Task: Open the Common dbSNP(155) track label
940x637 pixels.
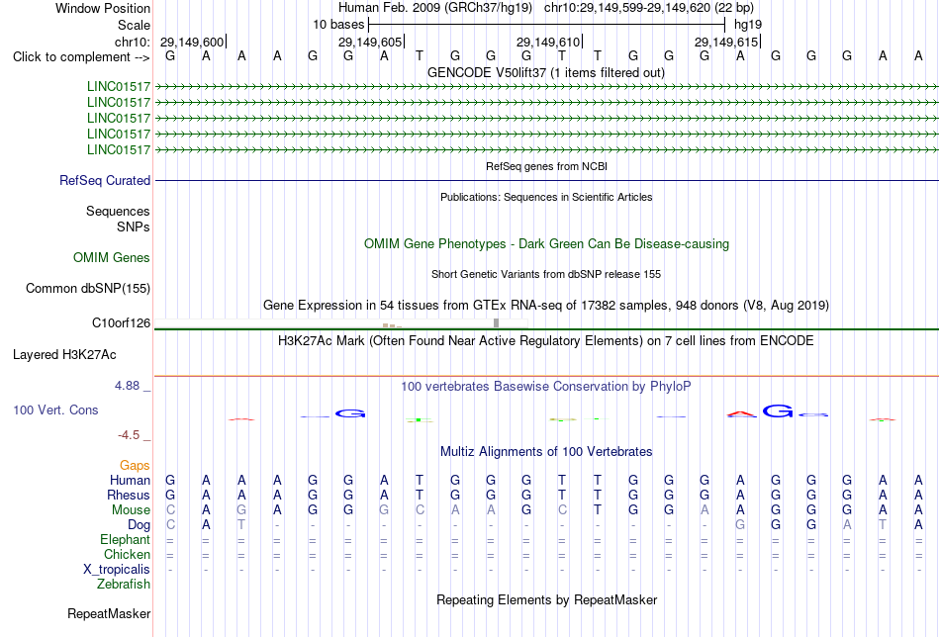Action: click(87, 288)
